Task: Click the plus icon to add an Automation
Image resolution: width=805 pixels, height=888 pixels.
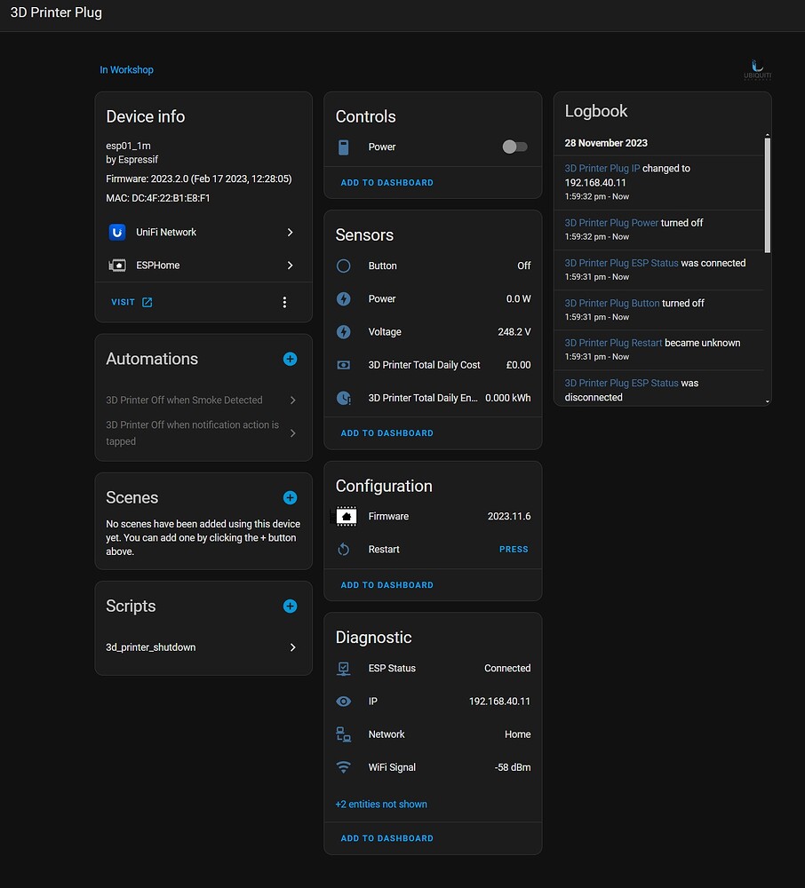Action: click(x=290, y=359)
